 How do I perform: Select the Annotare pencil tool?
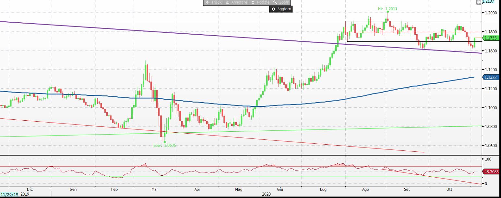point(236,2)
